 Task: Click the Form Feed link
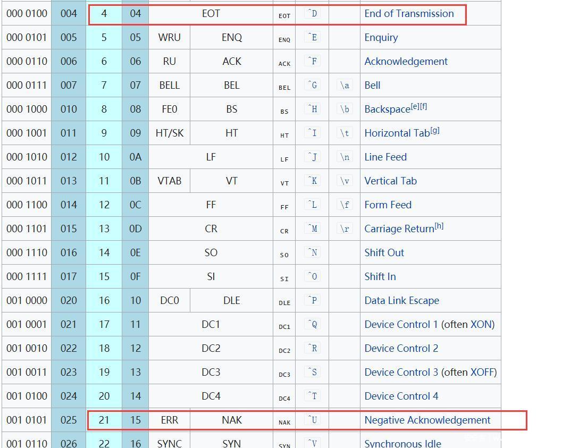point(388,205)
